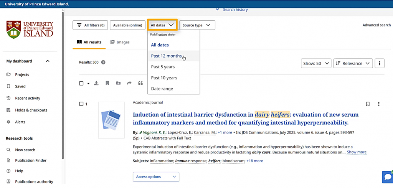Viewport: 393px width, 188px height.
Task: Open the chat bubble widget
Action: [x=387, y=177]
